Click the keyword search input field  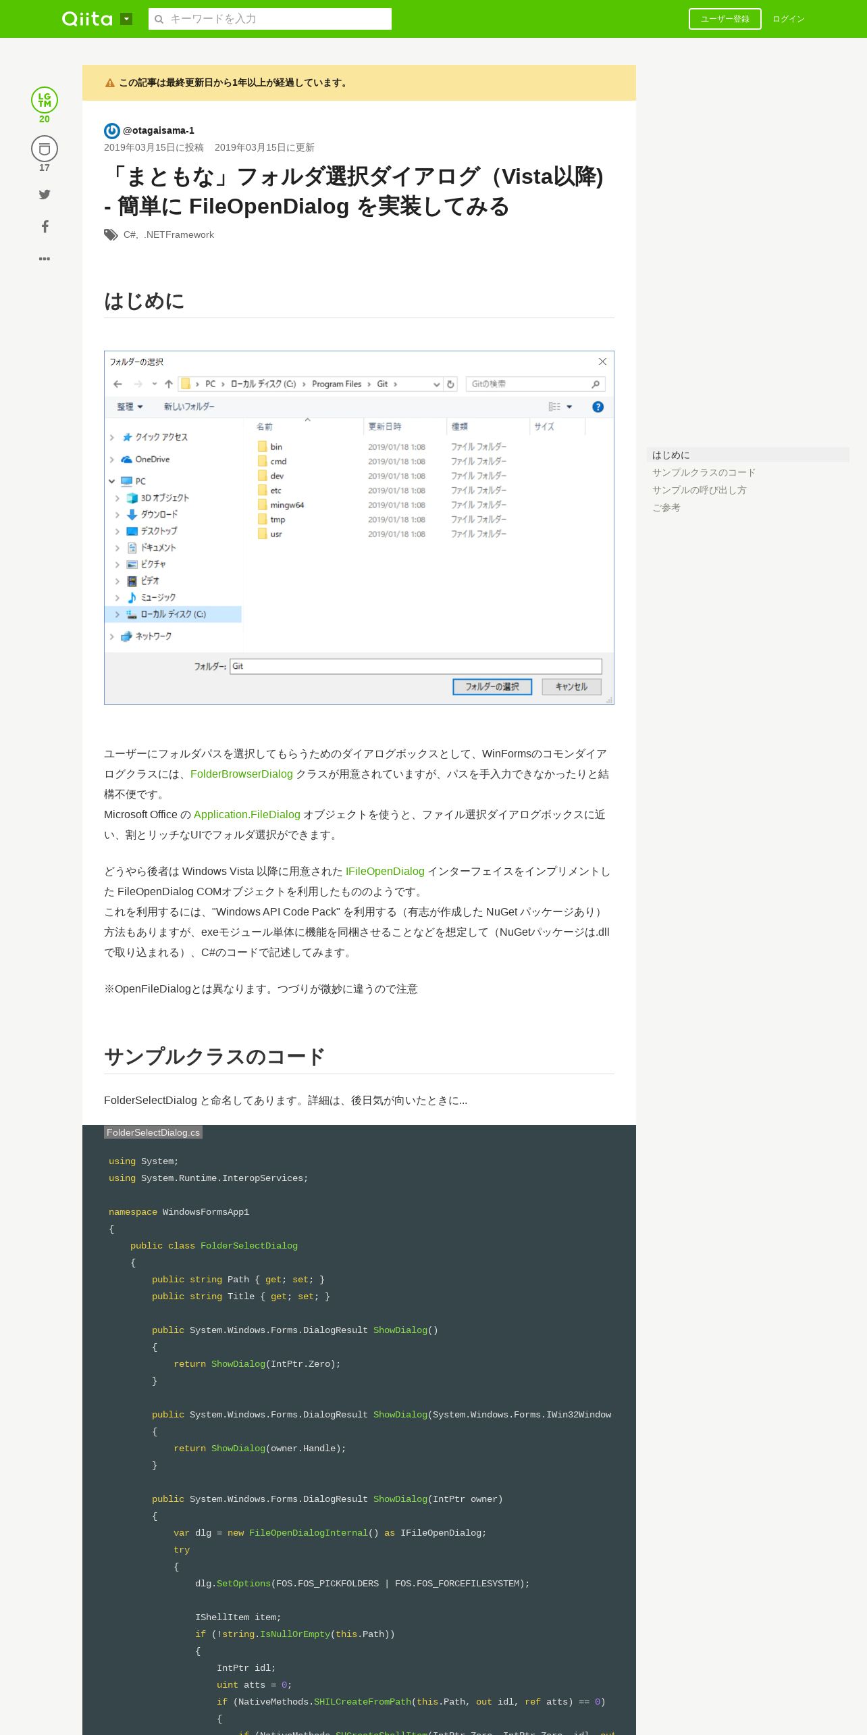pos(270,19)
